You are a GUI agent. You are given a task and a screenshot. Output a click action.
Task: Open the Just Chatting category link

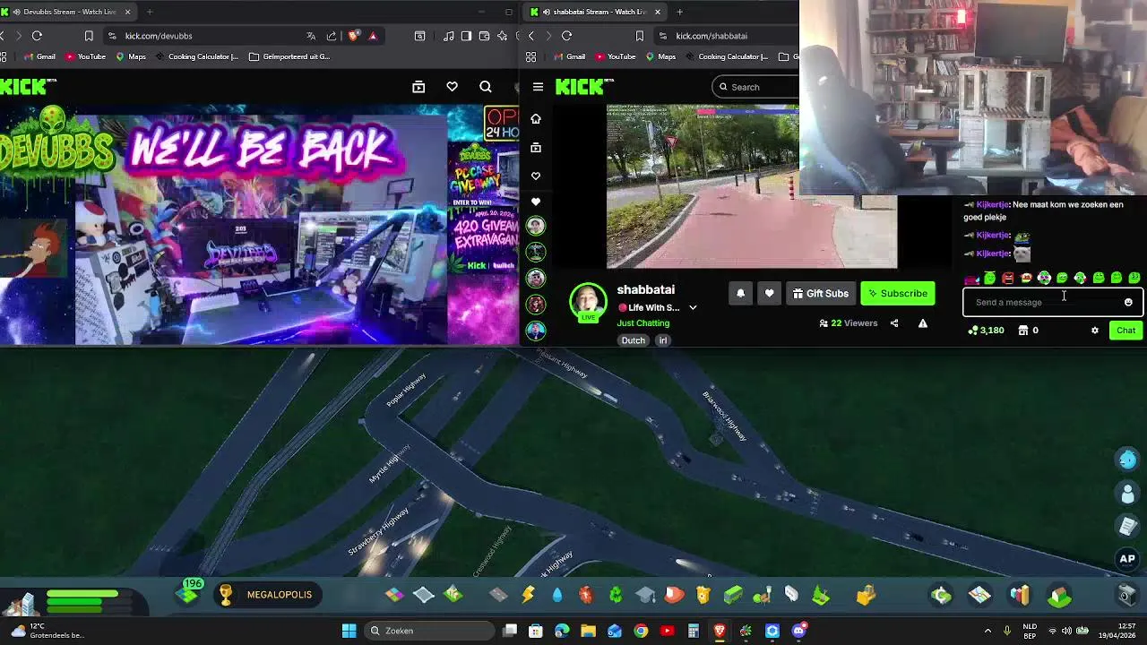point(642,323)
